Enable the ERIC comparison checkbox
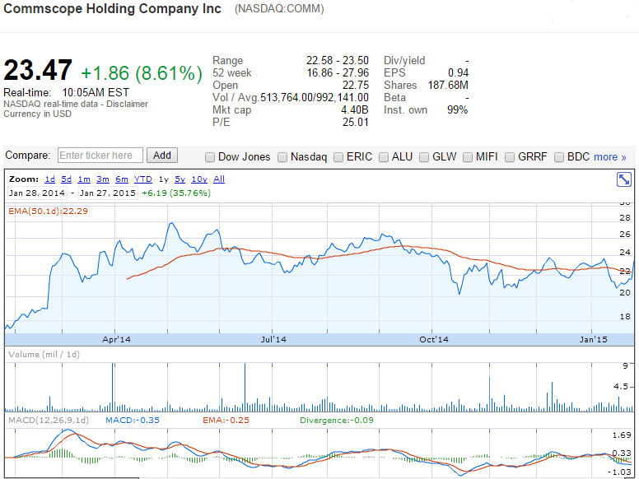Image resolution: width=639 pixels, height=479 pixels. 338,157
